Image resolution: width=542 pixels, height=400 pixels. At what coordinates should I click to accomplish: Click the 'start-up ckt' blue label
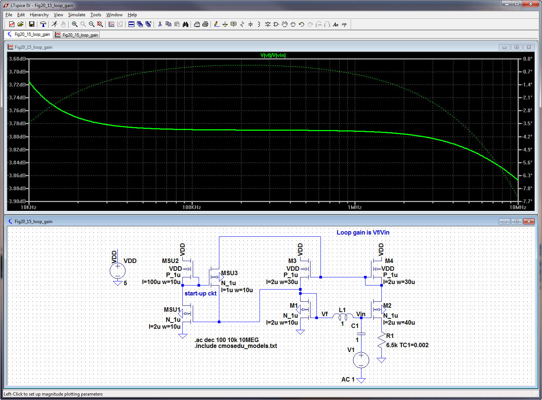(200, 293)
